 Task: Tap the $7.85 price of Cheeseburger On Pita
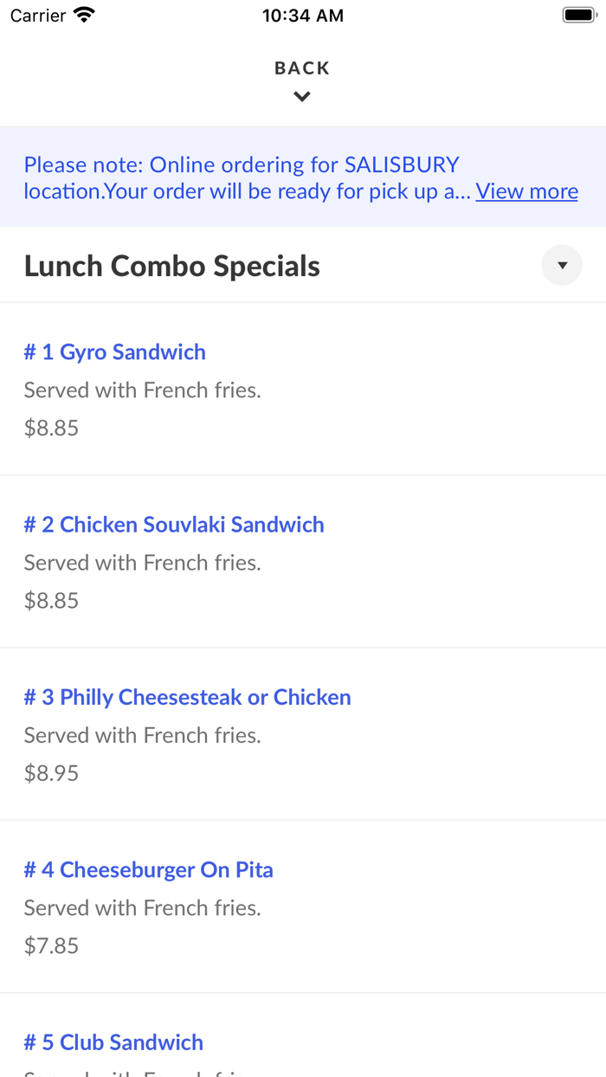pyautogui.click(x=51, y=945)
